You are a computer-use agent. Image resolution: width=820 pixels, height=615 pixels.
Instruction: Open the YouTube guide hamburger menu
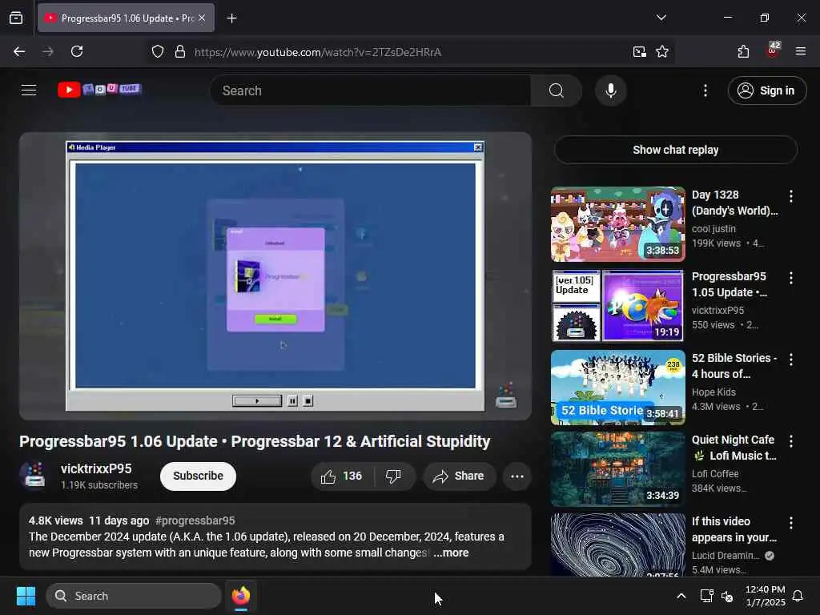(29, 90)
